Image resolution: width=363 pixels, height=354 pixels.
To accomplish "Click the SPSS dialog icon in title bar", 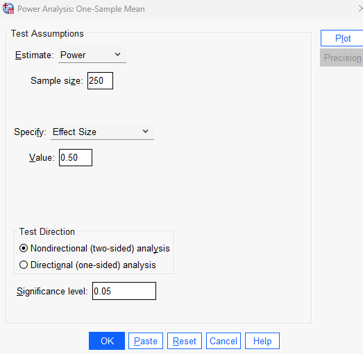I will coord(8,8).
